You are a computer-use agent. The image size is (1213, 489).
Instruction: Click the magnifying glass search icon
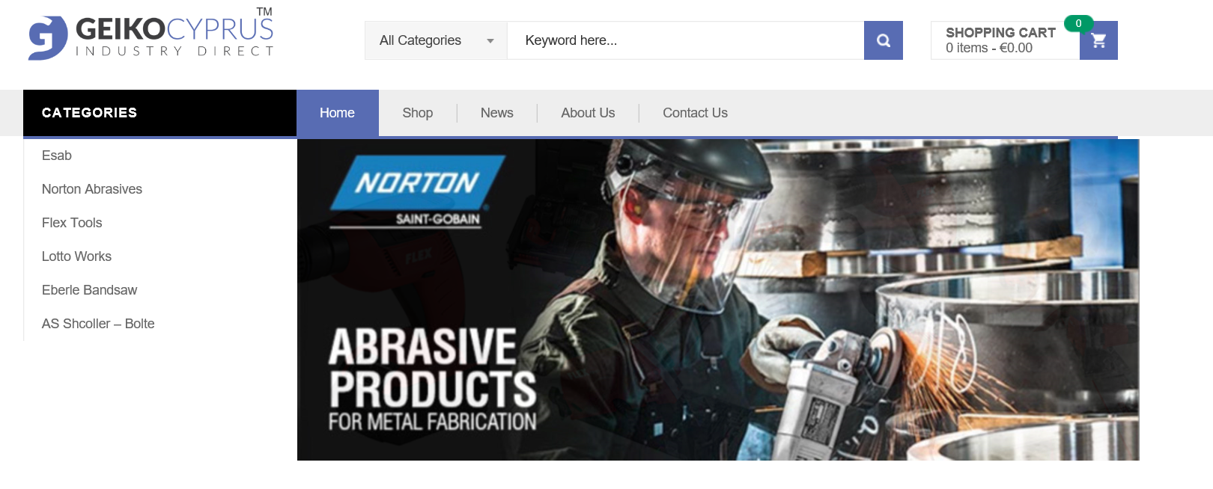[883, 40]
